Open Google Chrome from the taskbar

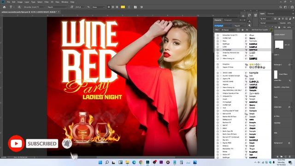[x=141, y=162]
